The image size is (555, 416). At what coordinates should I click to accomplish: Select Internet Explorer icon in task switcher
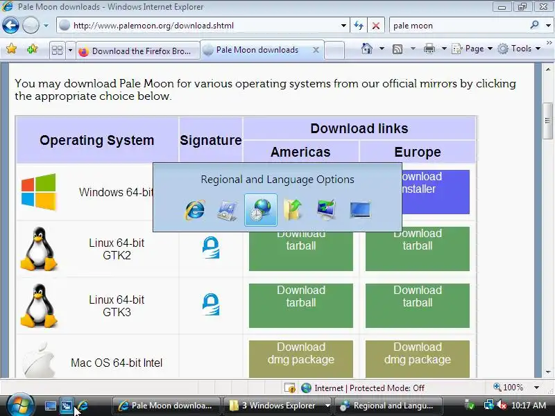(195, 210)
